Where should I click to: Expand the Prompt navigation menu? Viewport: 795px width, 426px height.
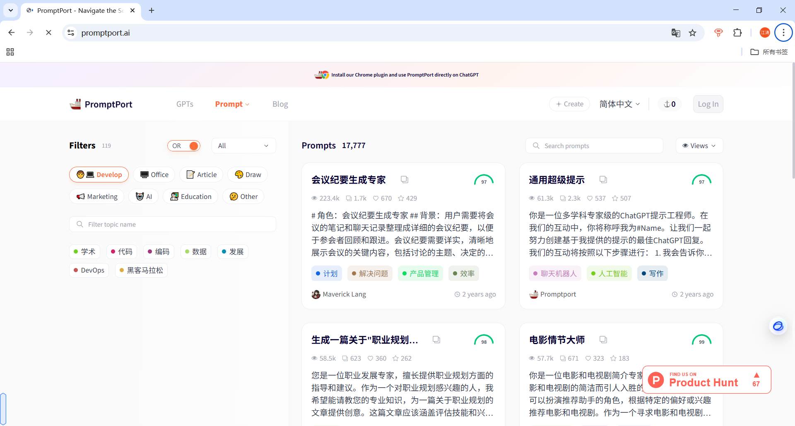[x=232, y=104]
